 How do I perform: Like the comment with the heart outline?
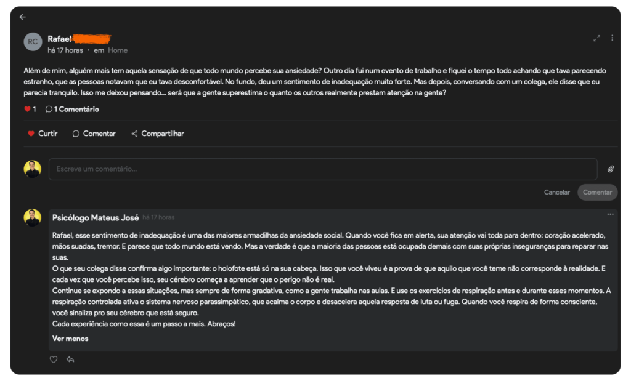[54, 359]
